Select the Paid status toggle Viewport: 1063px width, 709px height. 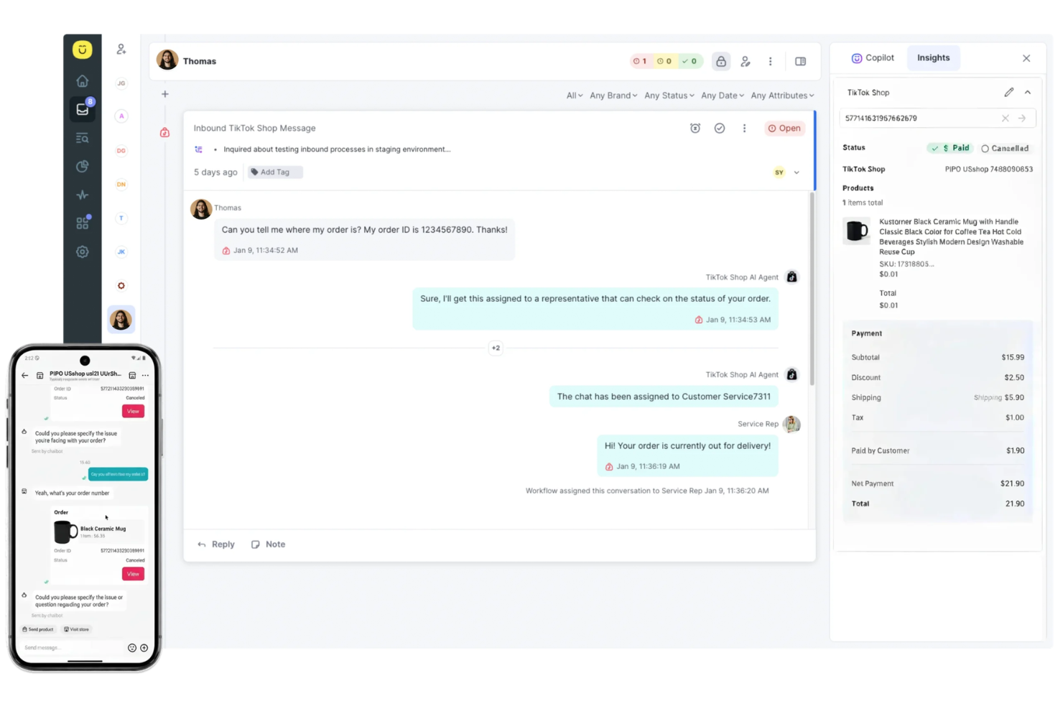pos(950,148)
